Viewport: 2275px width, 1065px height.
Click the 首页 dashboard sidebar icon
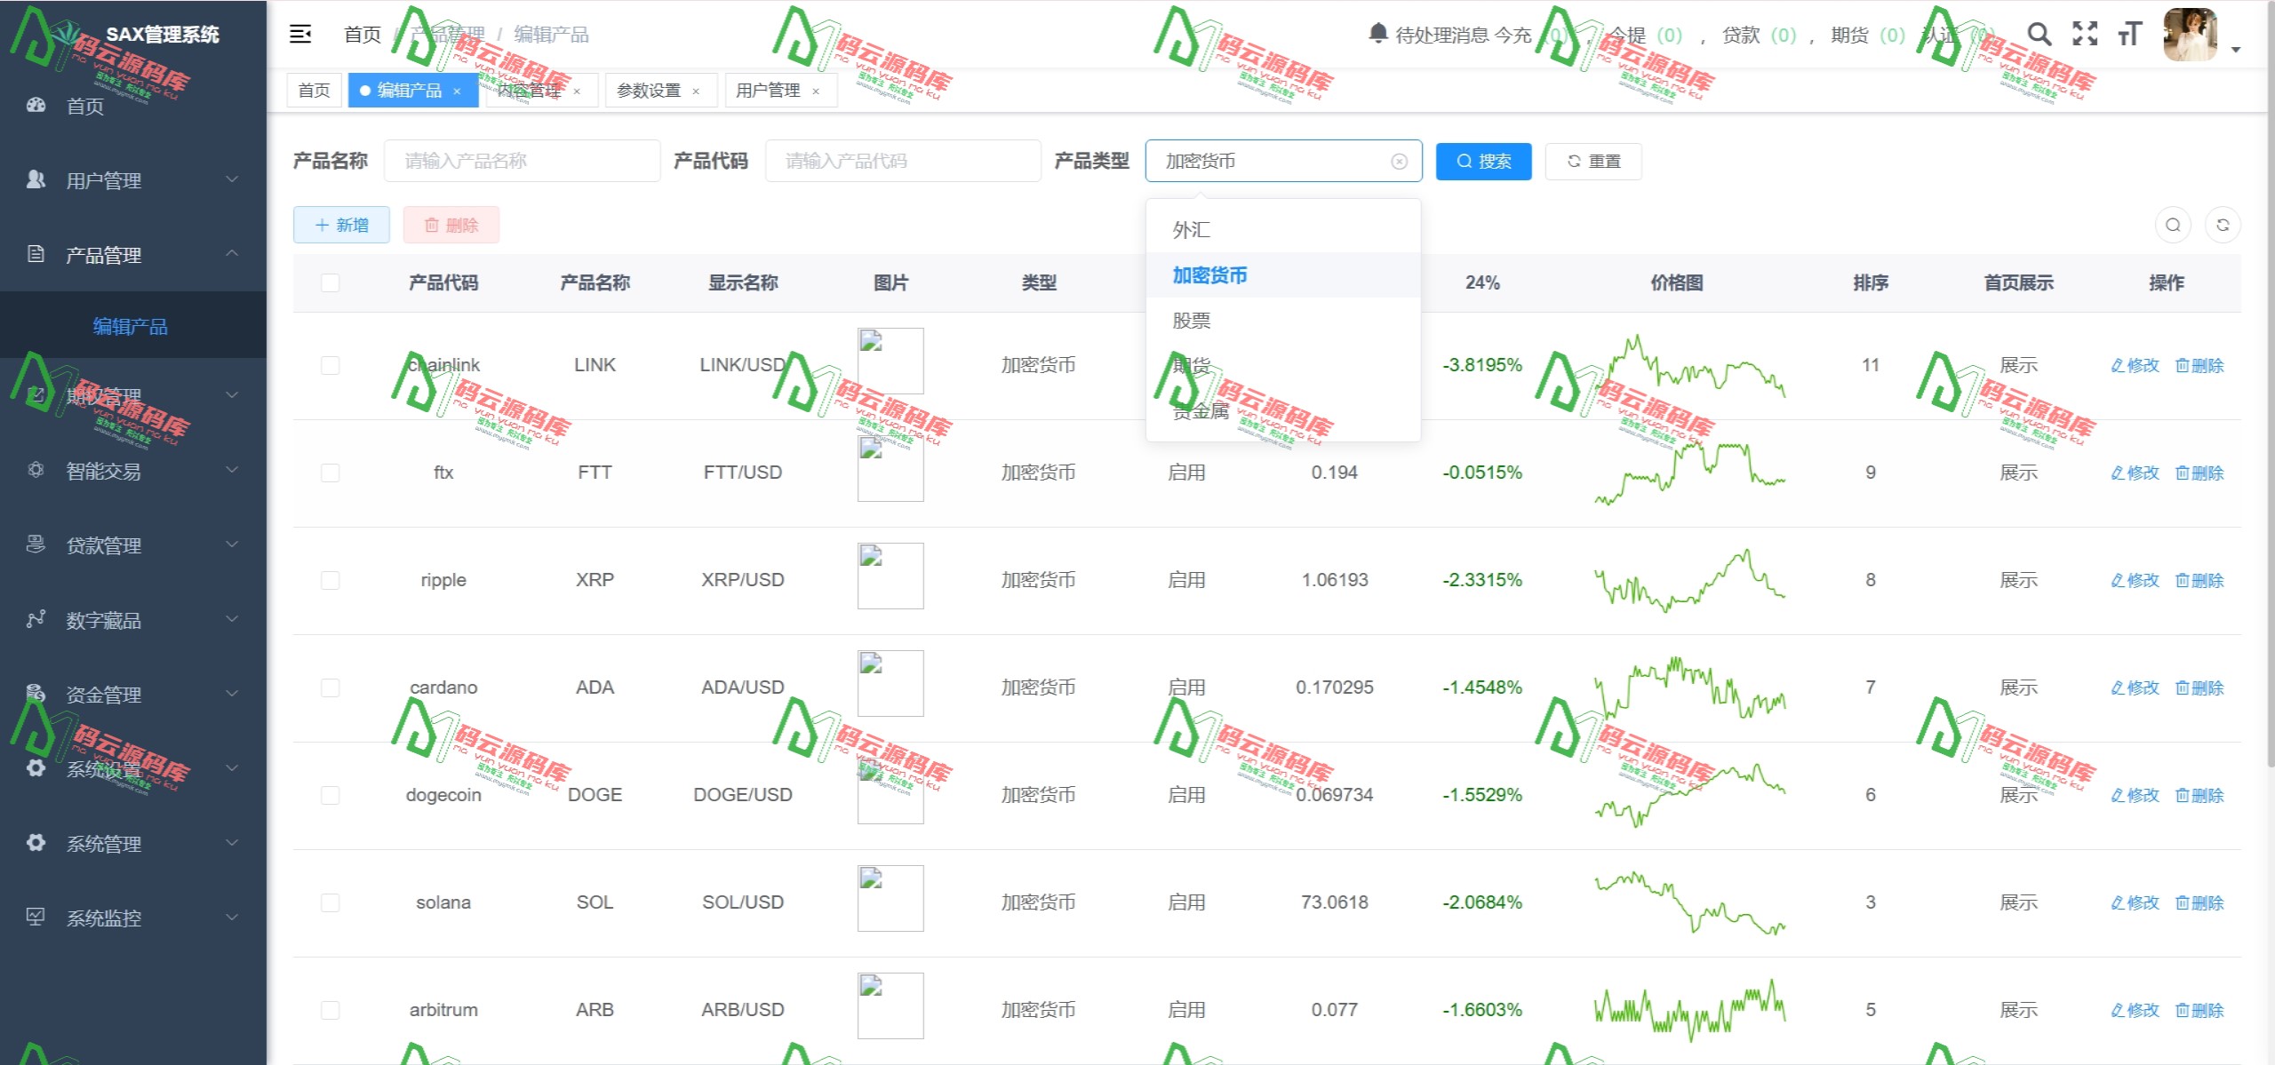click(36, 106)
